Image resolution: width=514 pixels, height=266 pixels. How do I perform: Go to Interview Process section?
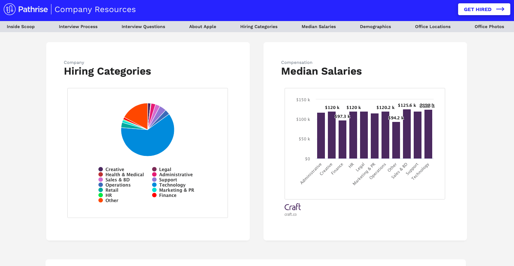point(78,27)
